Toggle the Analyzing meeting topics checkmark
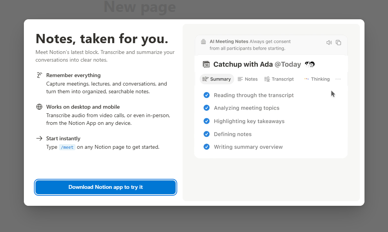Viewport: 388px width, 232px height. coord(207,108)
